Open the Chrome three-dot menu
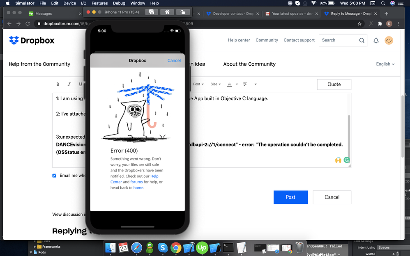 tap(398, 23)
